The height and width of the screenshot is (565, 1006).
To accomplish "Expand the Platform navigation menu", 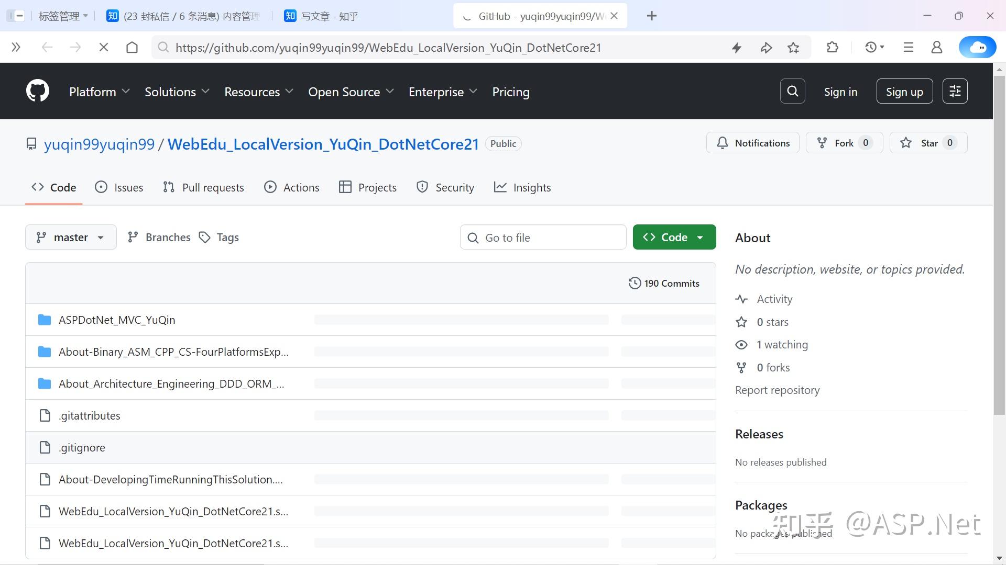I will tap(99, 91).
